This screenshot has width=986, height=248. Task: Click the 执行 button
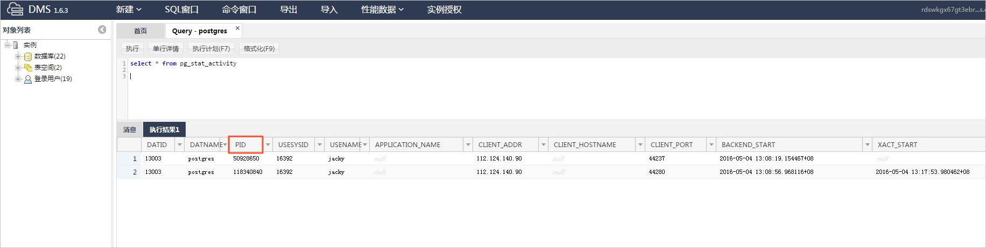[132, 48]
